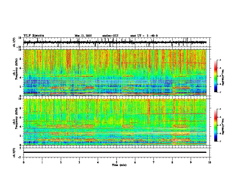Image resolution: width=236 pixels, height=182 pixels.
Task: Click the ch.1 voltage waveform trace panel
Action: [117, 42]
